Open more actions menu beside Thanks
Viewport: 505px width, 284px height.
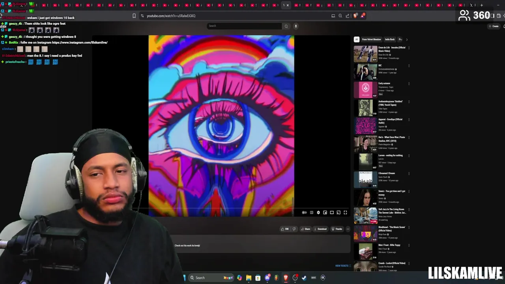348,229
